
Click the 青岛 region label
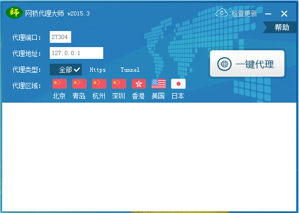[79, 96]
